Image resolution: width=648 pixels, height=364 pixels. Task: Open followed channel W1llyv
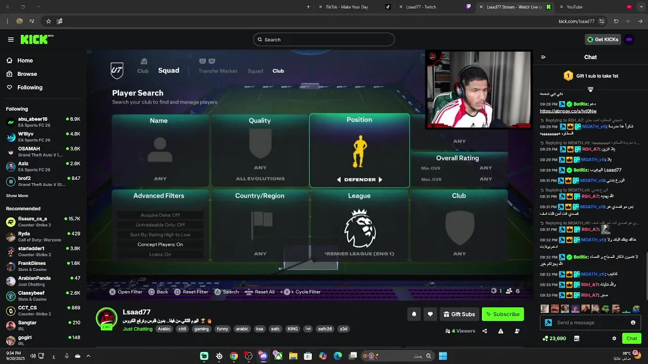(x=43, y=136)
